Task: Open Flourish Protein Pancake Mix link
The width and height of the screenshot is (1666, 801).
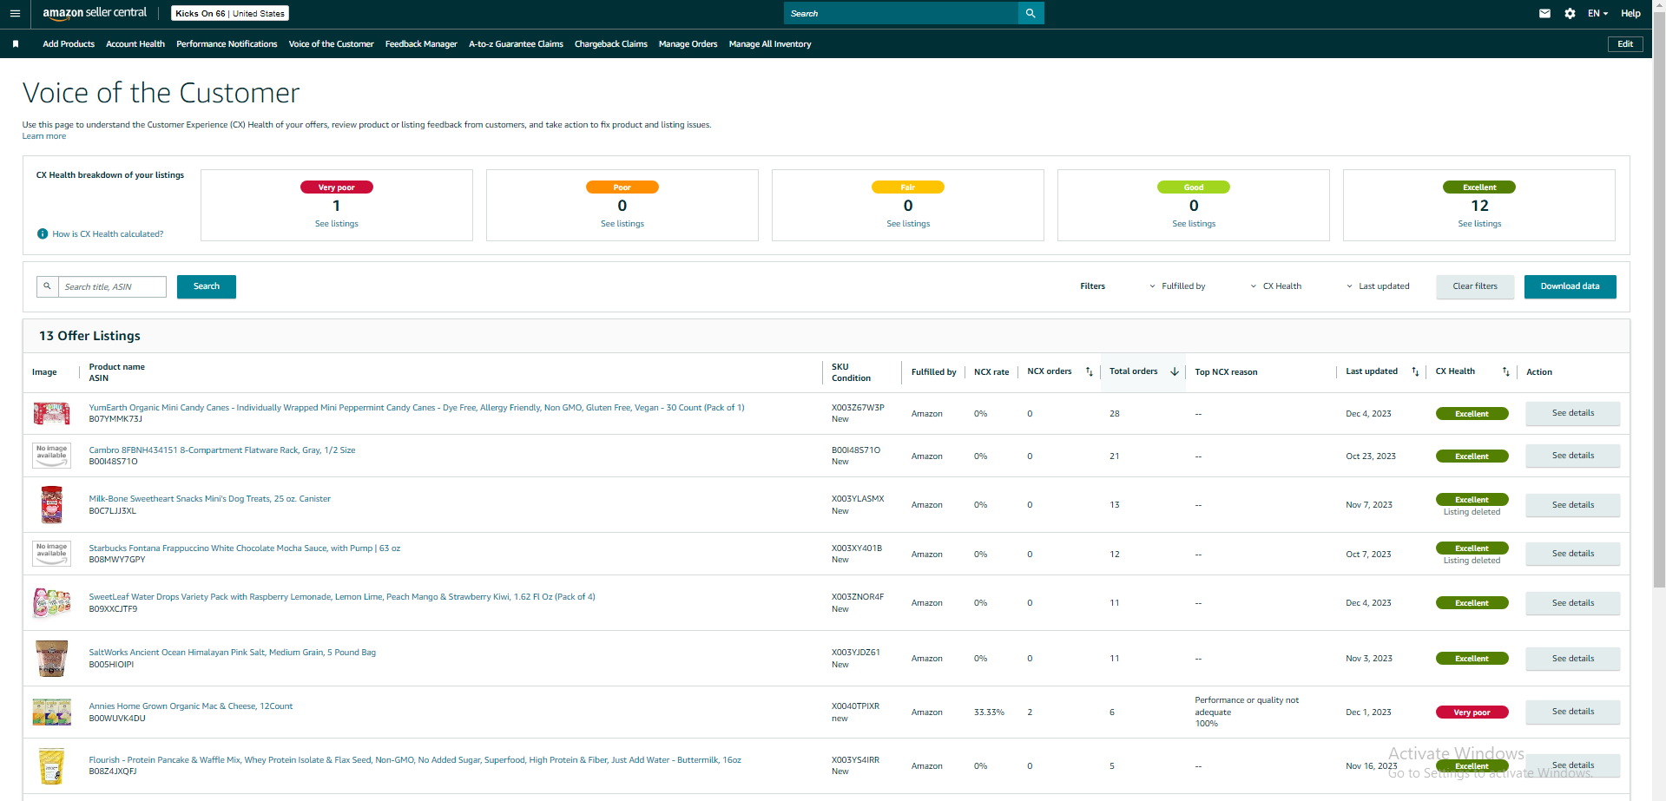Action: pos(415,760)
